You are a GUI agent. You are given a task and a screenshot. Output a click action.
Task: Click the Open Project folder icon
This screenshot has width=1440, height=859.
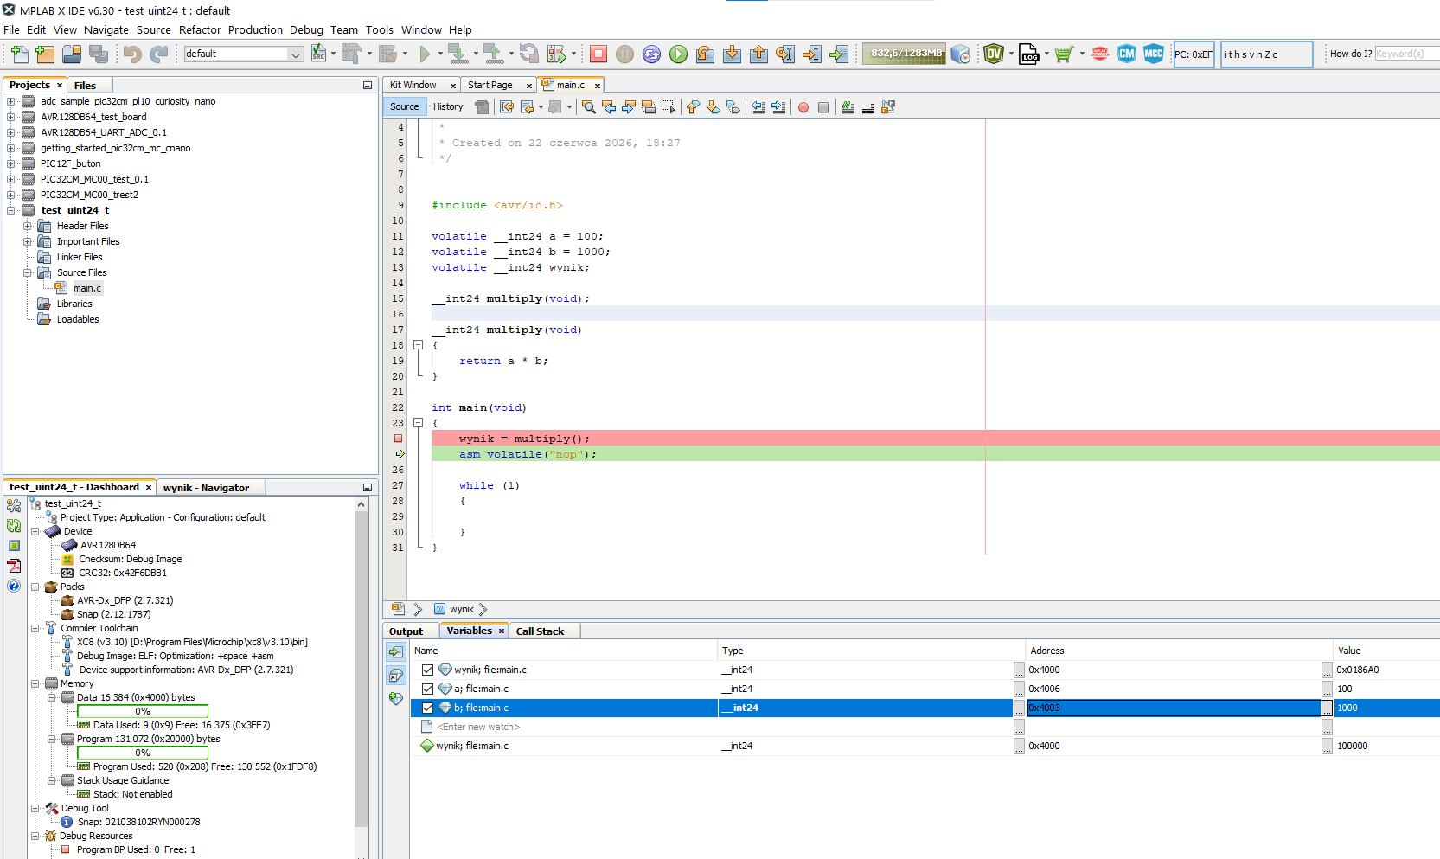(x=72, y=54)
